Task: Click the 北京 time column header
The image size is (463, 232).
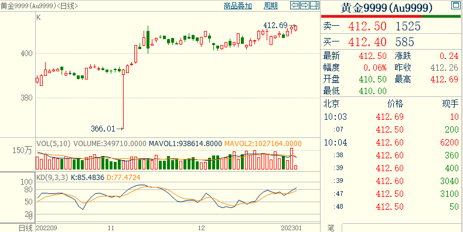Action: 332,103
